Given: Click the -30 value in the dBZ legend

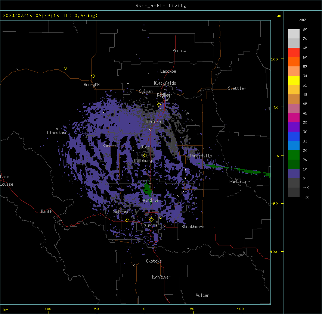Looking at the screenshot, I should 306,197.
